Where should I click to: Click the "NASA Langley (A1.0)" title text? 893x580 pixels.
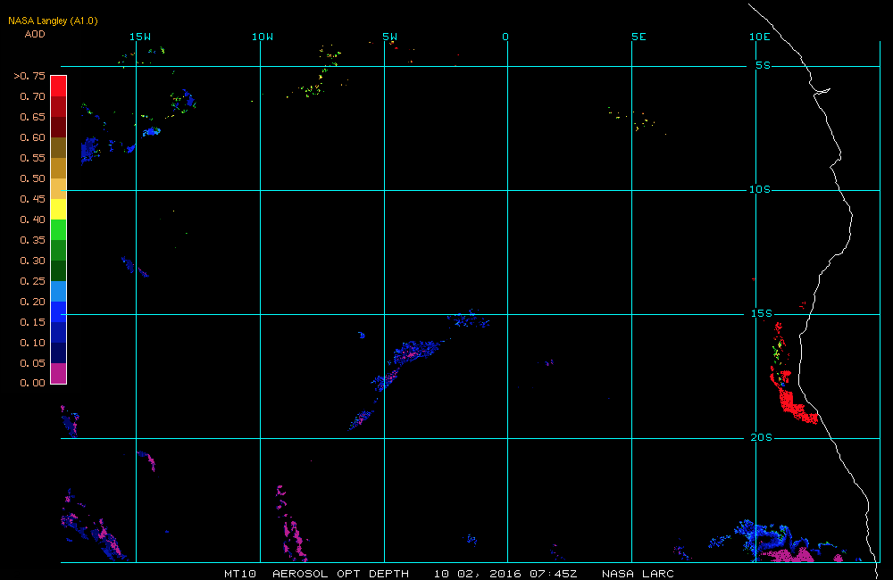pyautogui.click(x=53, y=21)
